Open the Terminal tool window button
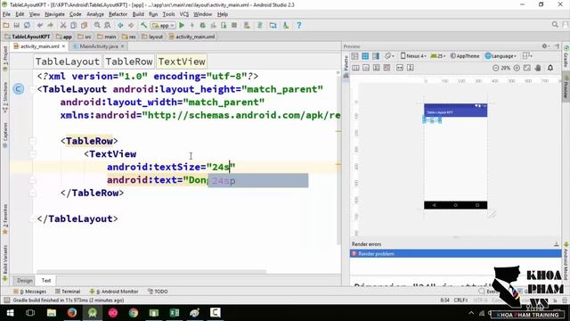This screenshot has height=321, width=570. coord(68,292)
